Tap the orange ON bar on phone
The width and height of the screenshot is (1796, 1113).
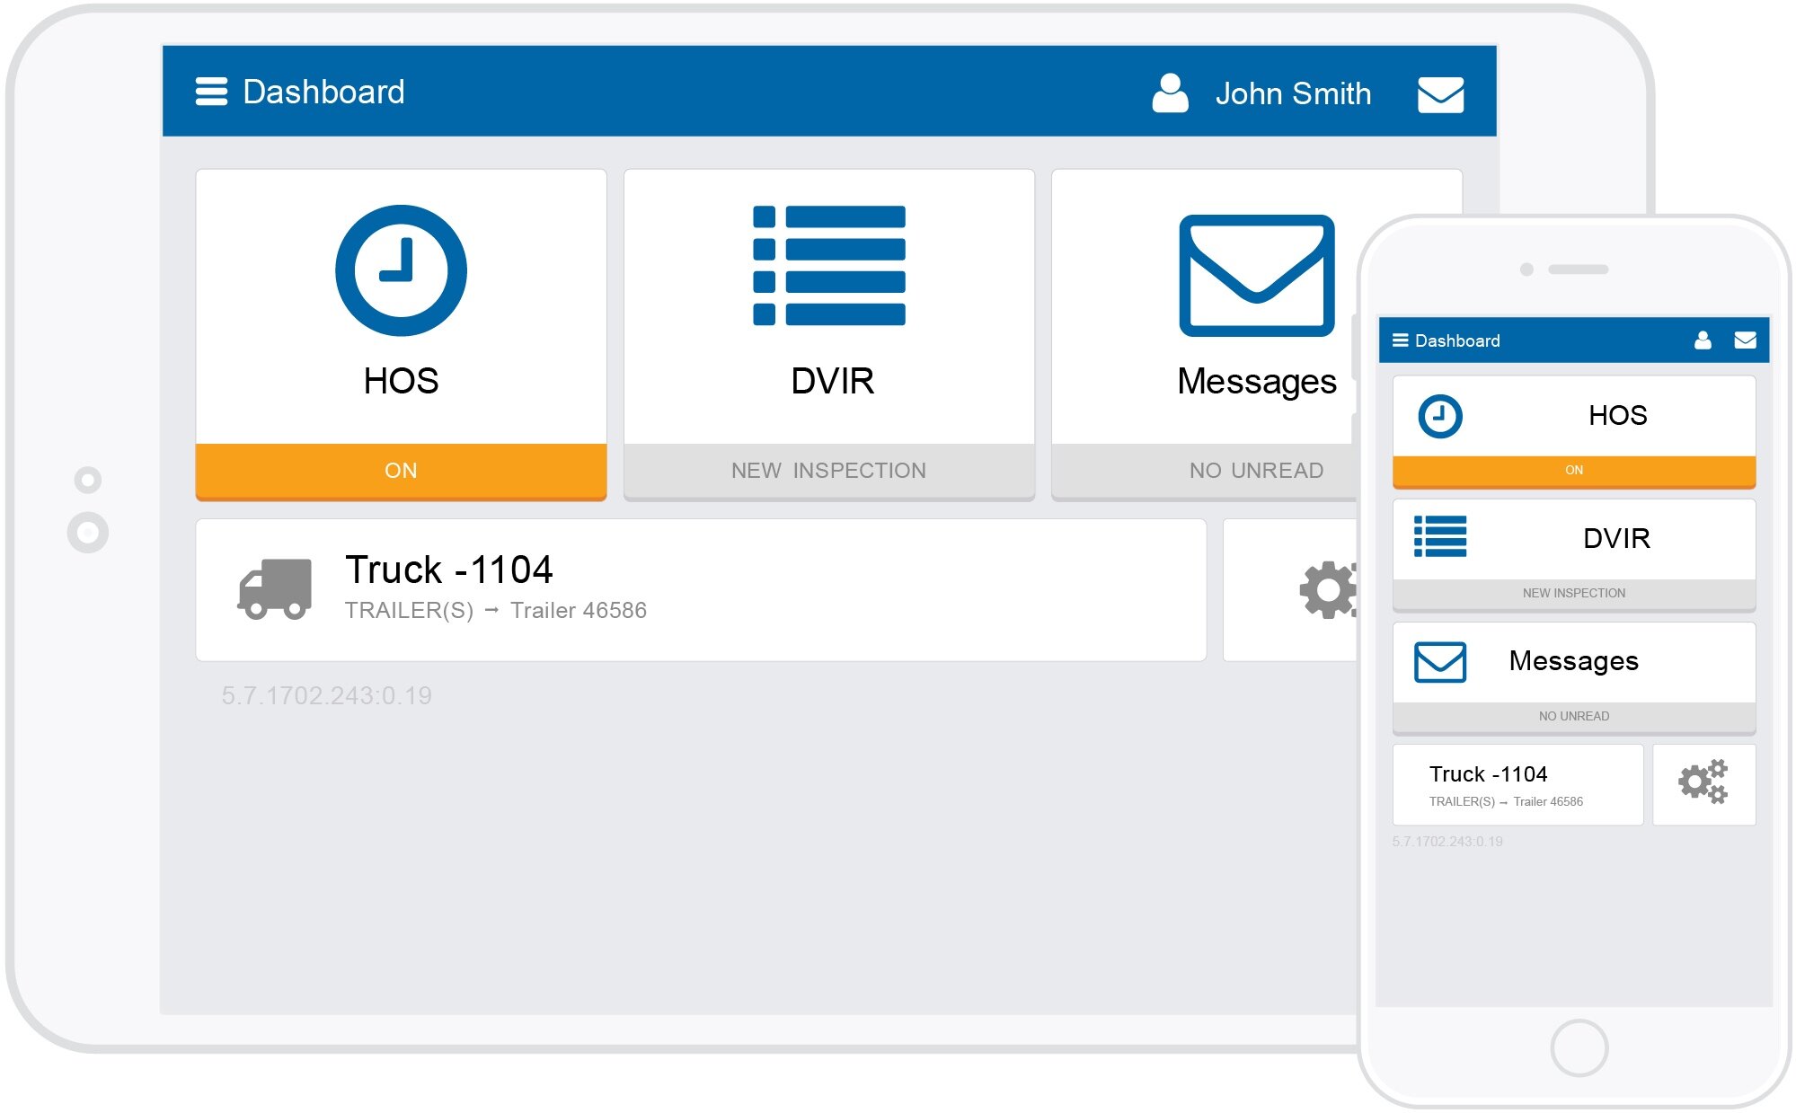tap(1573, 471)
